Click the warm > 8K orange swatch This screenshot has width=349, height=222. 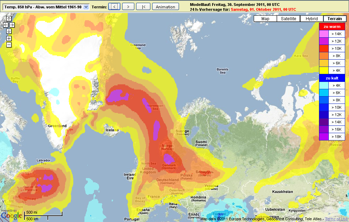click(324, 56)
